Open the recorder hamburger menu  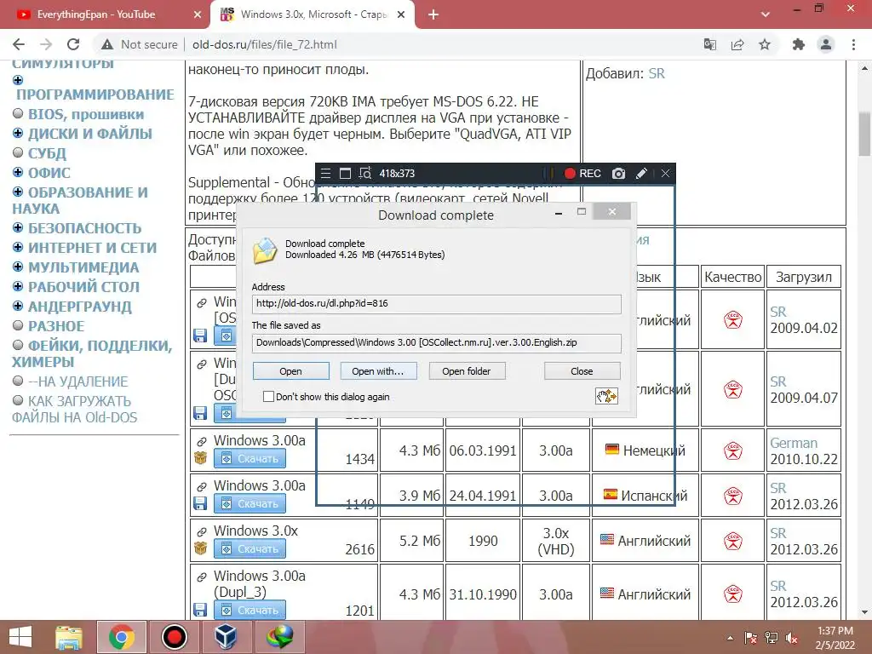pyautogui.click(x=326, y=174)
